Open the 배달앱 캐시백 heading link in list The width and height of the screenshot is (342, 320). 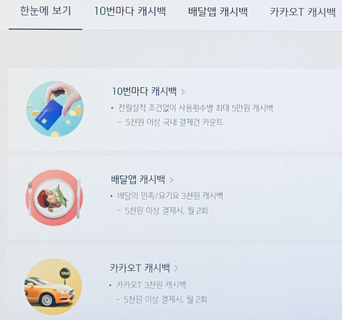click(x=138, y=180)
